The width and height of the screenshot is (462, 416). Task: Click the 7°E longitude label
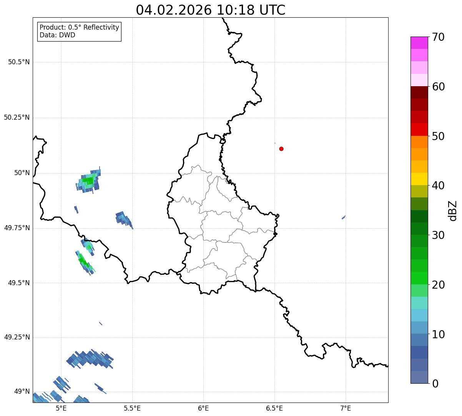[346, 408]
